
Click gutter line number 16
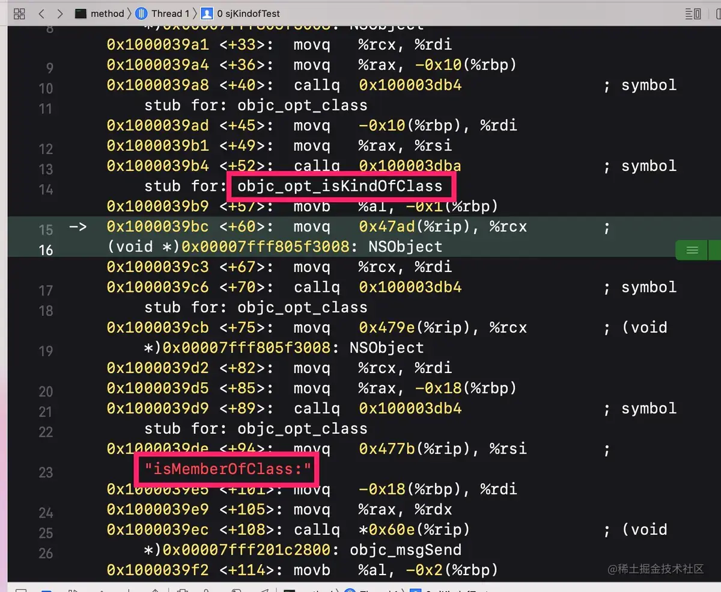[x=46, y=250]
